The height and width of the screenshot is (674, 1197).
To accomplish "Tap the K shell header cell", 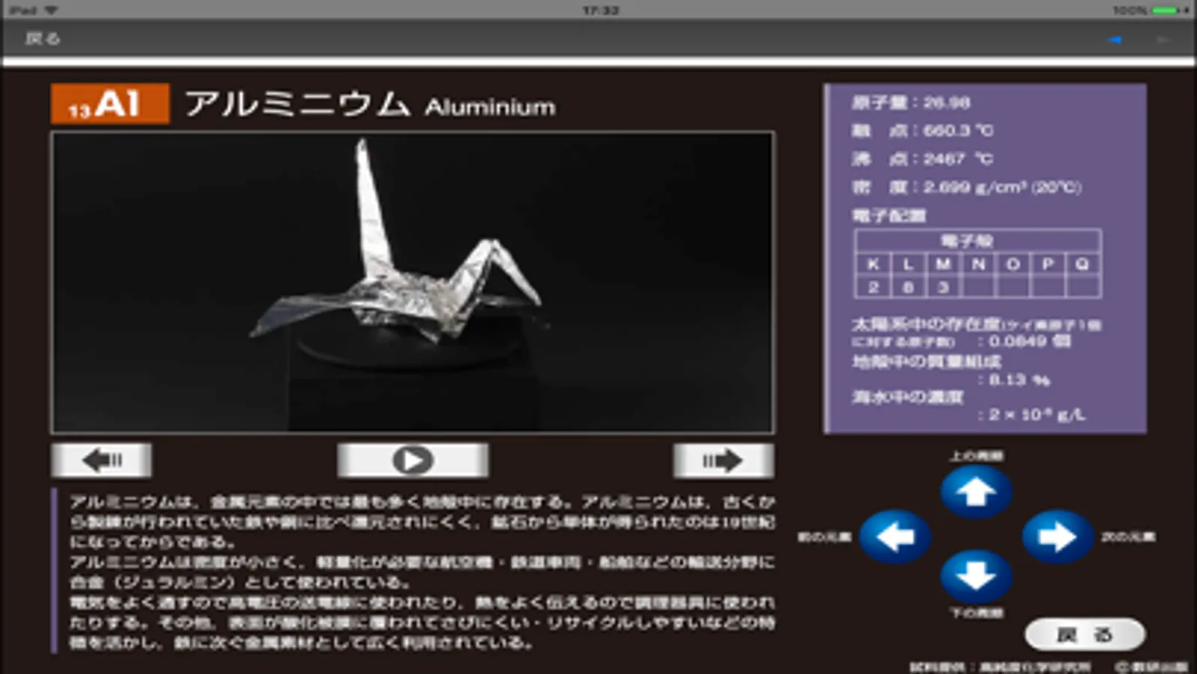I will point(873,264).
